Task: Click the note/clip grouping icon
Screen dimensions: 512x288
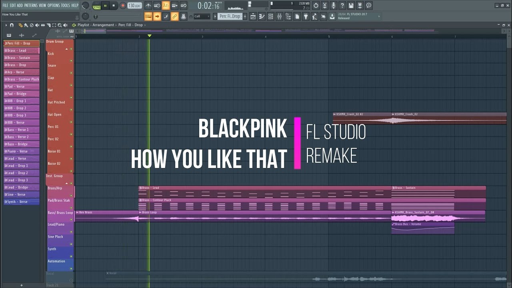Action: [183, 16]
